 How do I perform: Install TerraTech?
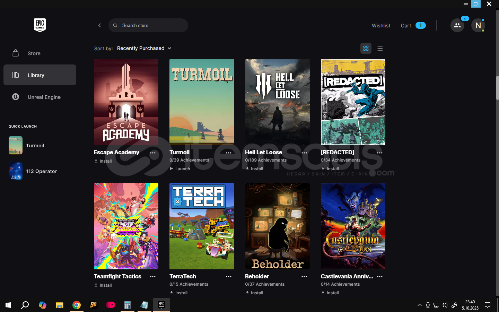[x=178, y=293]
